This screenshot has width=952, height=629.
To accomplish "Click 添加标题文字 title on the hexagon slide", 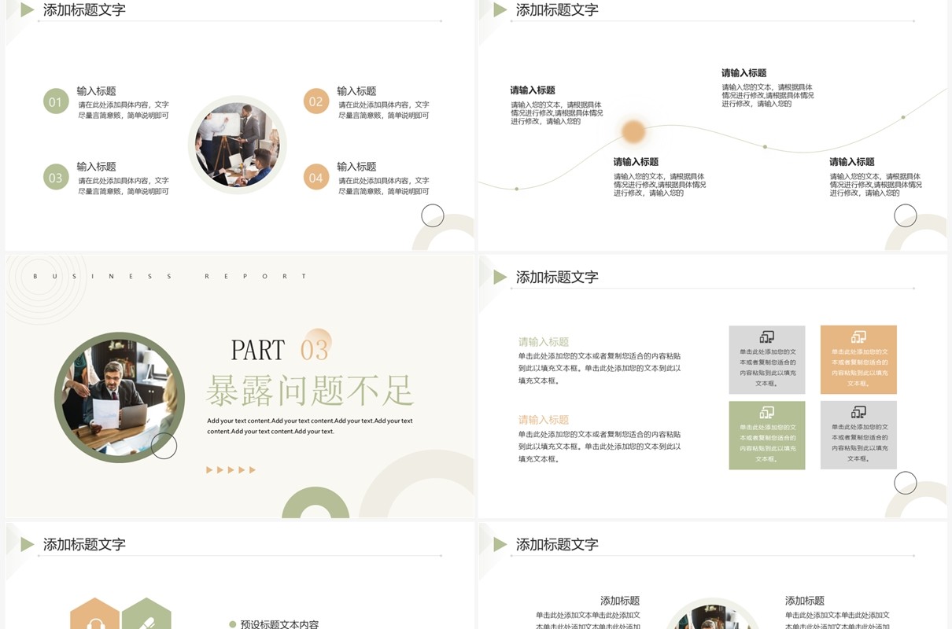I will pos(84,544).
